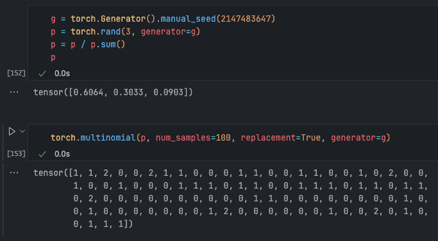Image resolution: width=438 pixels, height=241 pixels.
Task: Click execution count label [153]
Action: (x=16, y=154)
